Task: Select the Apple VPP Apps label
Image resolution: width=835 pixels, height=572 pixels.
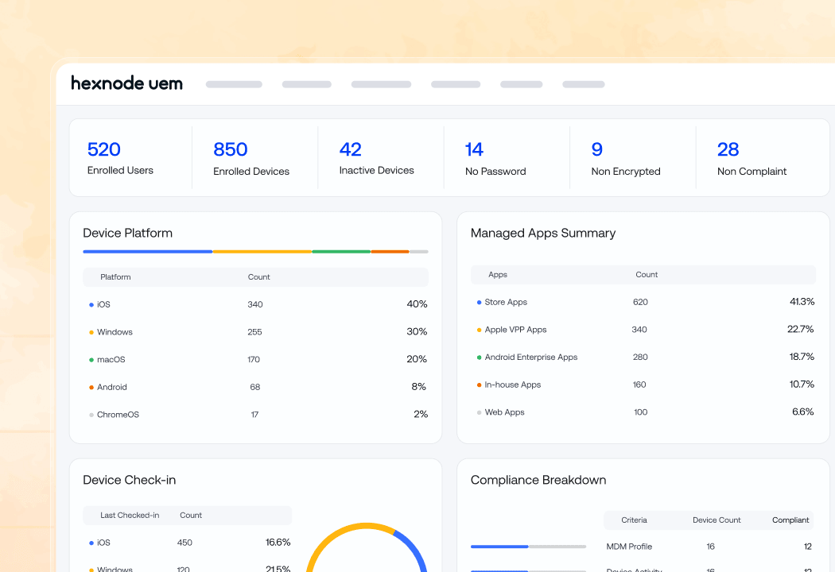Action: [x=515, y=330]
